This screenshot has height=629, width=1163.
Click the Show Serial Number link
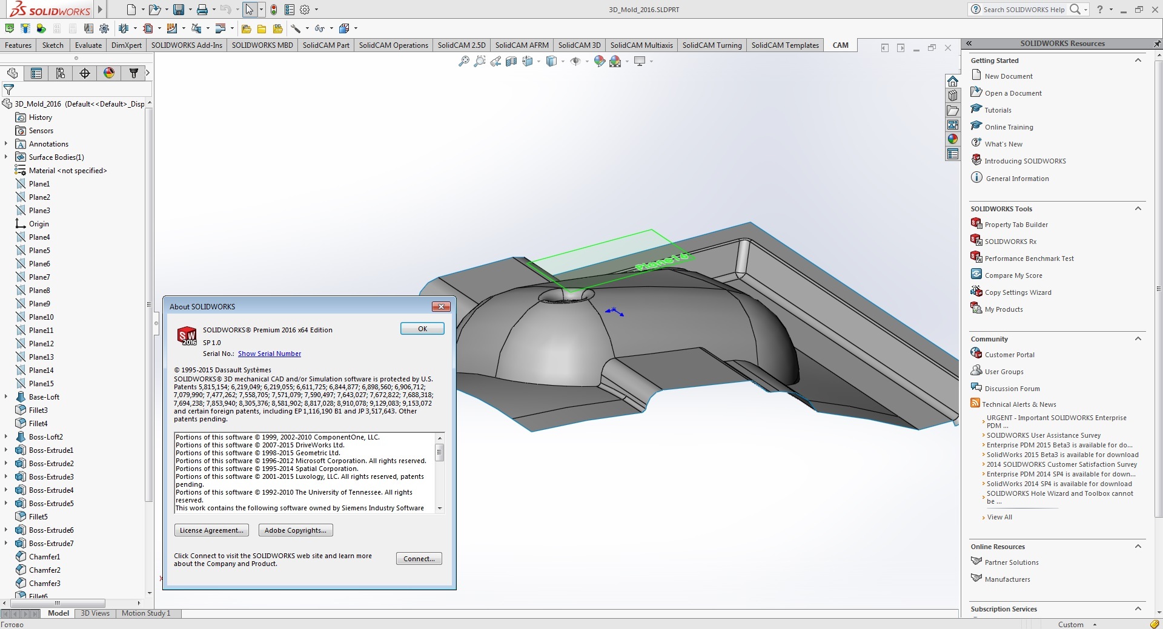[270, 354]
